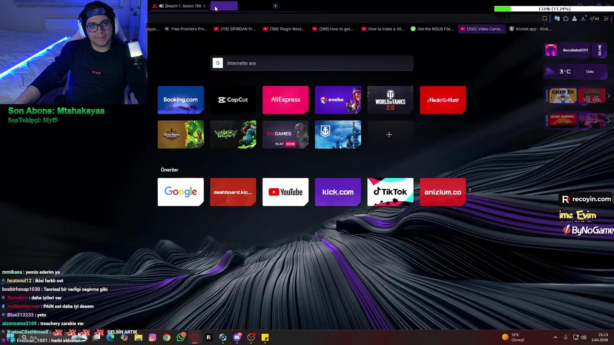
Task: Open Discord from the taskbar
Action: pyautogui.click(x=237, y=337)
